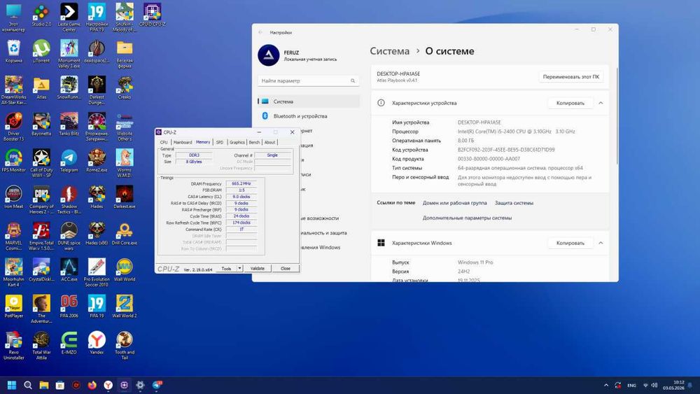
Task: Open Firefox from the taskbar
Action: click(92, 385)
